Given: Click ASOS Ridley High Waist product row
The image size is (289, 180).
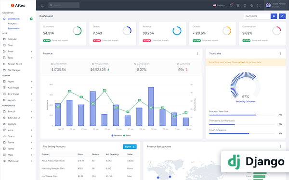Looking at the screenshot, I should click(90, 161).
